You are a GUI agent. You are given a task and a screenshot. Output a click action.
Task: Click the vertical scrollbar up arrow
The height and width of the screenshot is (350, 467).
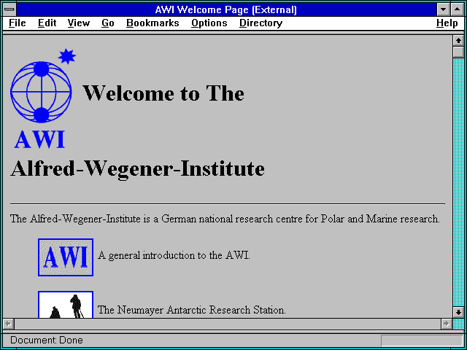[x=458, y=41]
